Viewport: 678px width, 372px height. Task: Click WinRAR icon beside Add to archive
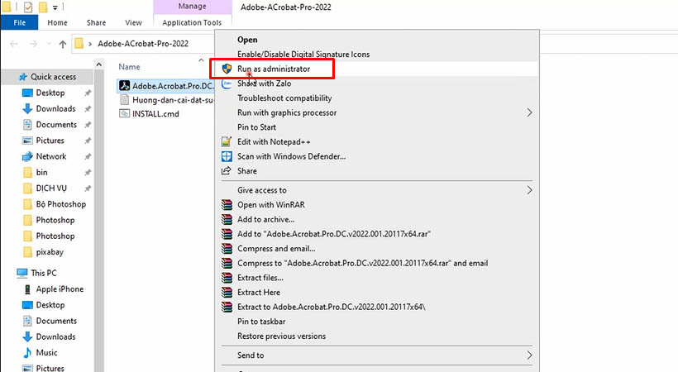pyautogui.click(x=227, y=219)
